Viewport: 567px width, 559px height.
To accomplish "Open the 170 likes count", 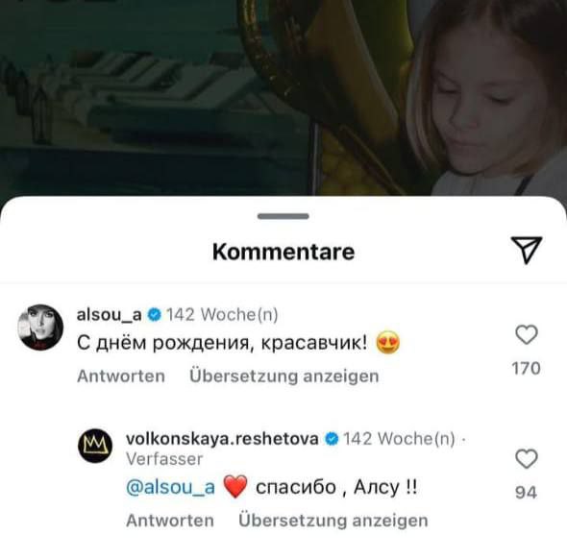I will click(x=526, y=368).
